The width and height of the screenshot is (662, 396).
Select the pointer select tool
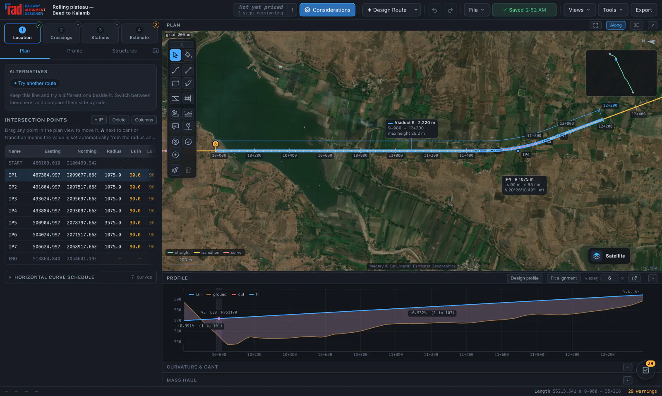[x=175, y=55]
